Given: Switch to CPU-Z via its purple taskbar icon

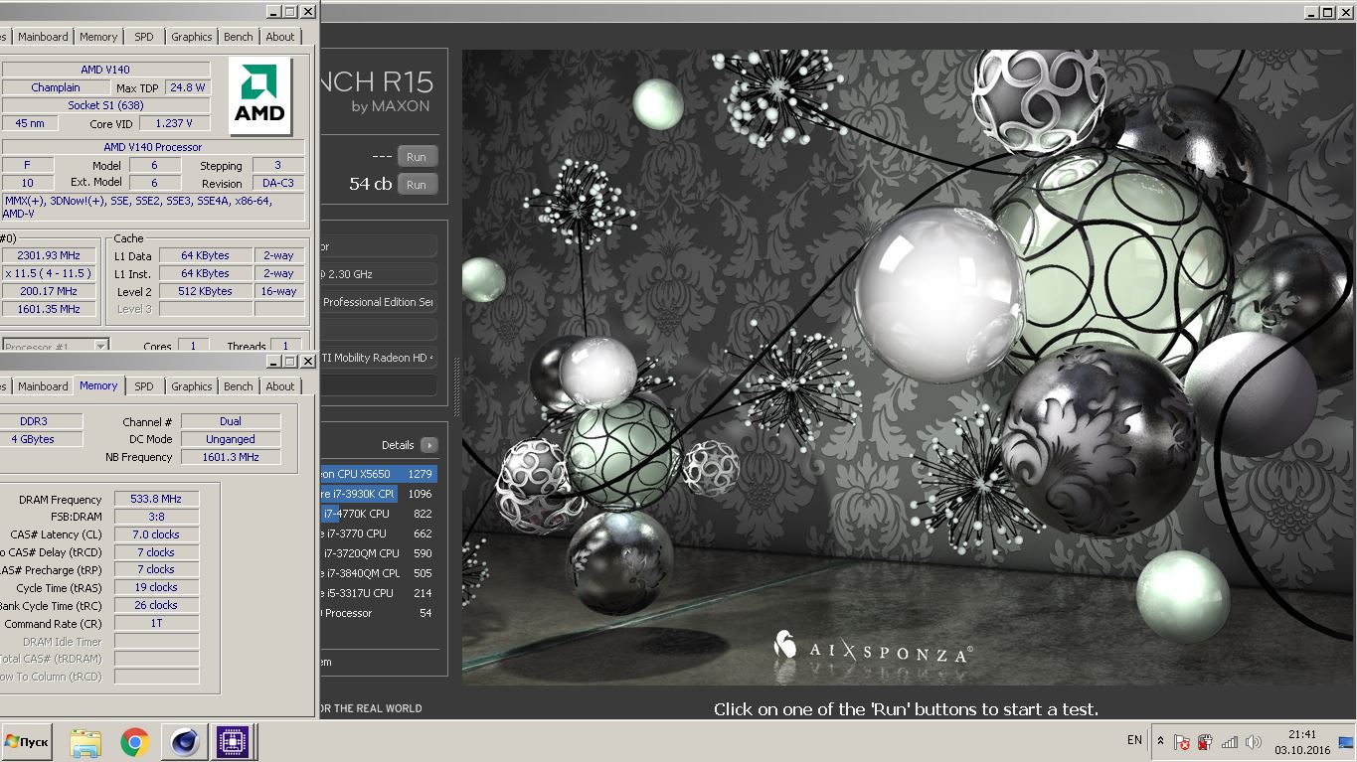Looking at the screenshot, I should [234, 742].
